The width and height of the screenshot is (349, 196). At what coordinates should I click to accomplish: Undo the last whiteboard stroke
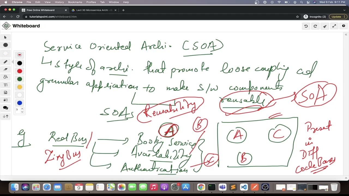(x=306, y=26)
